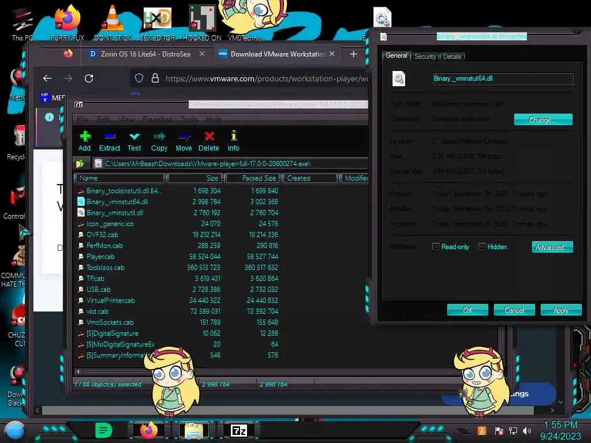Open the FURRY FUX Firefox desktop shortcut
The height and width of the screenshot is (443, 591).
click(68, 22)
